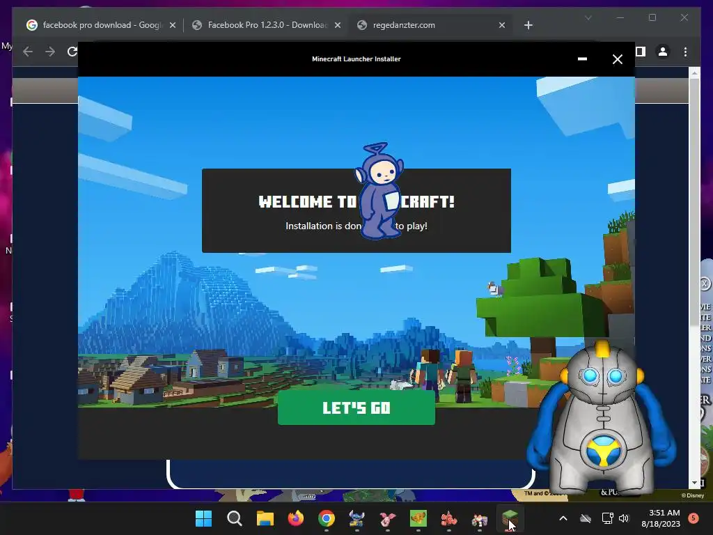Open the Simba character taskbar app

coord(418,518)
